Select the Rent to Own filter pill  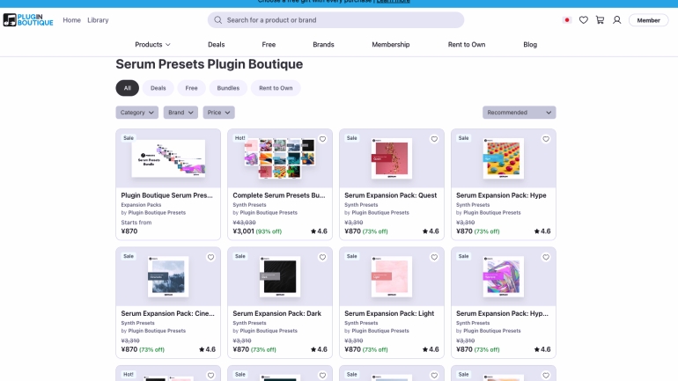coord(276,88)
